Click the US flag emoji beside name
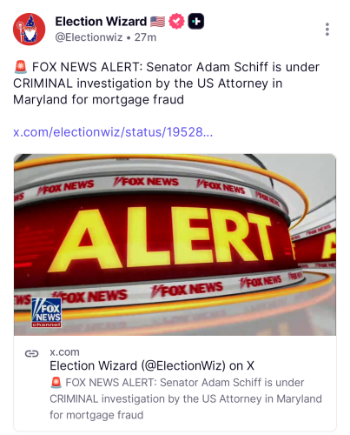The height and width of the screenshot is (435, 350). (x=158, y=22)
